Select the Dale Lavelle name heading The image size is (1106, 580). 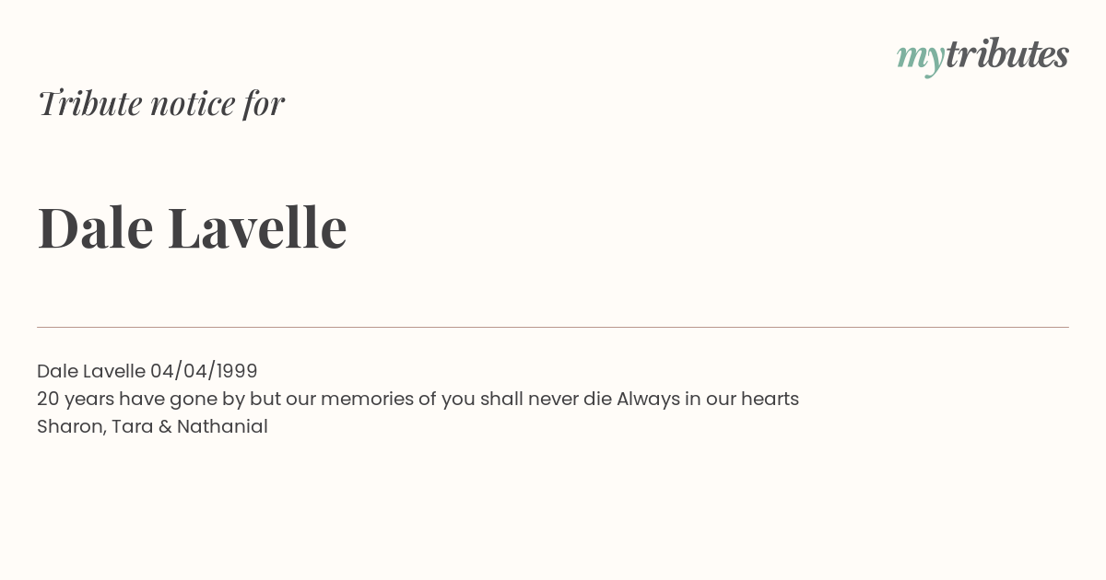point(192,227)
